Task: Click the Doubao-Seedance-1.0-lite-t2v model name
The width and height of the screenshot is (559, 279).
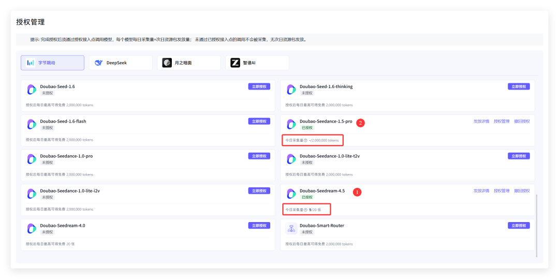Action: [330, 156]
